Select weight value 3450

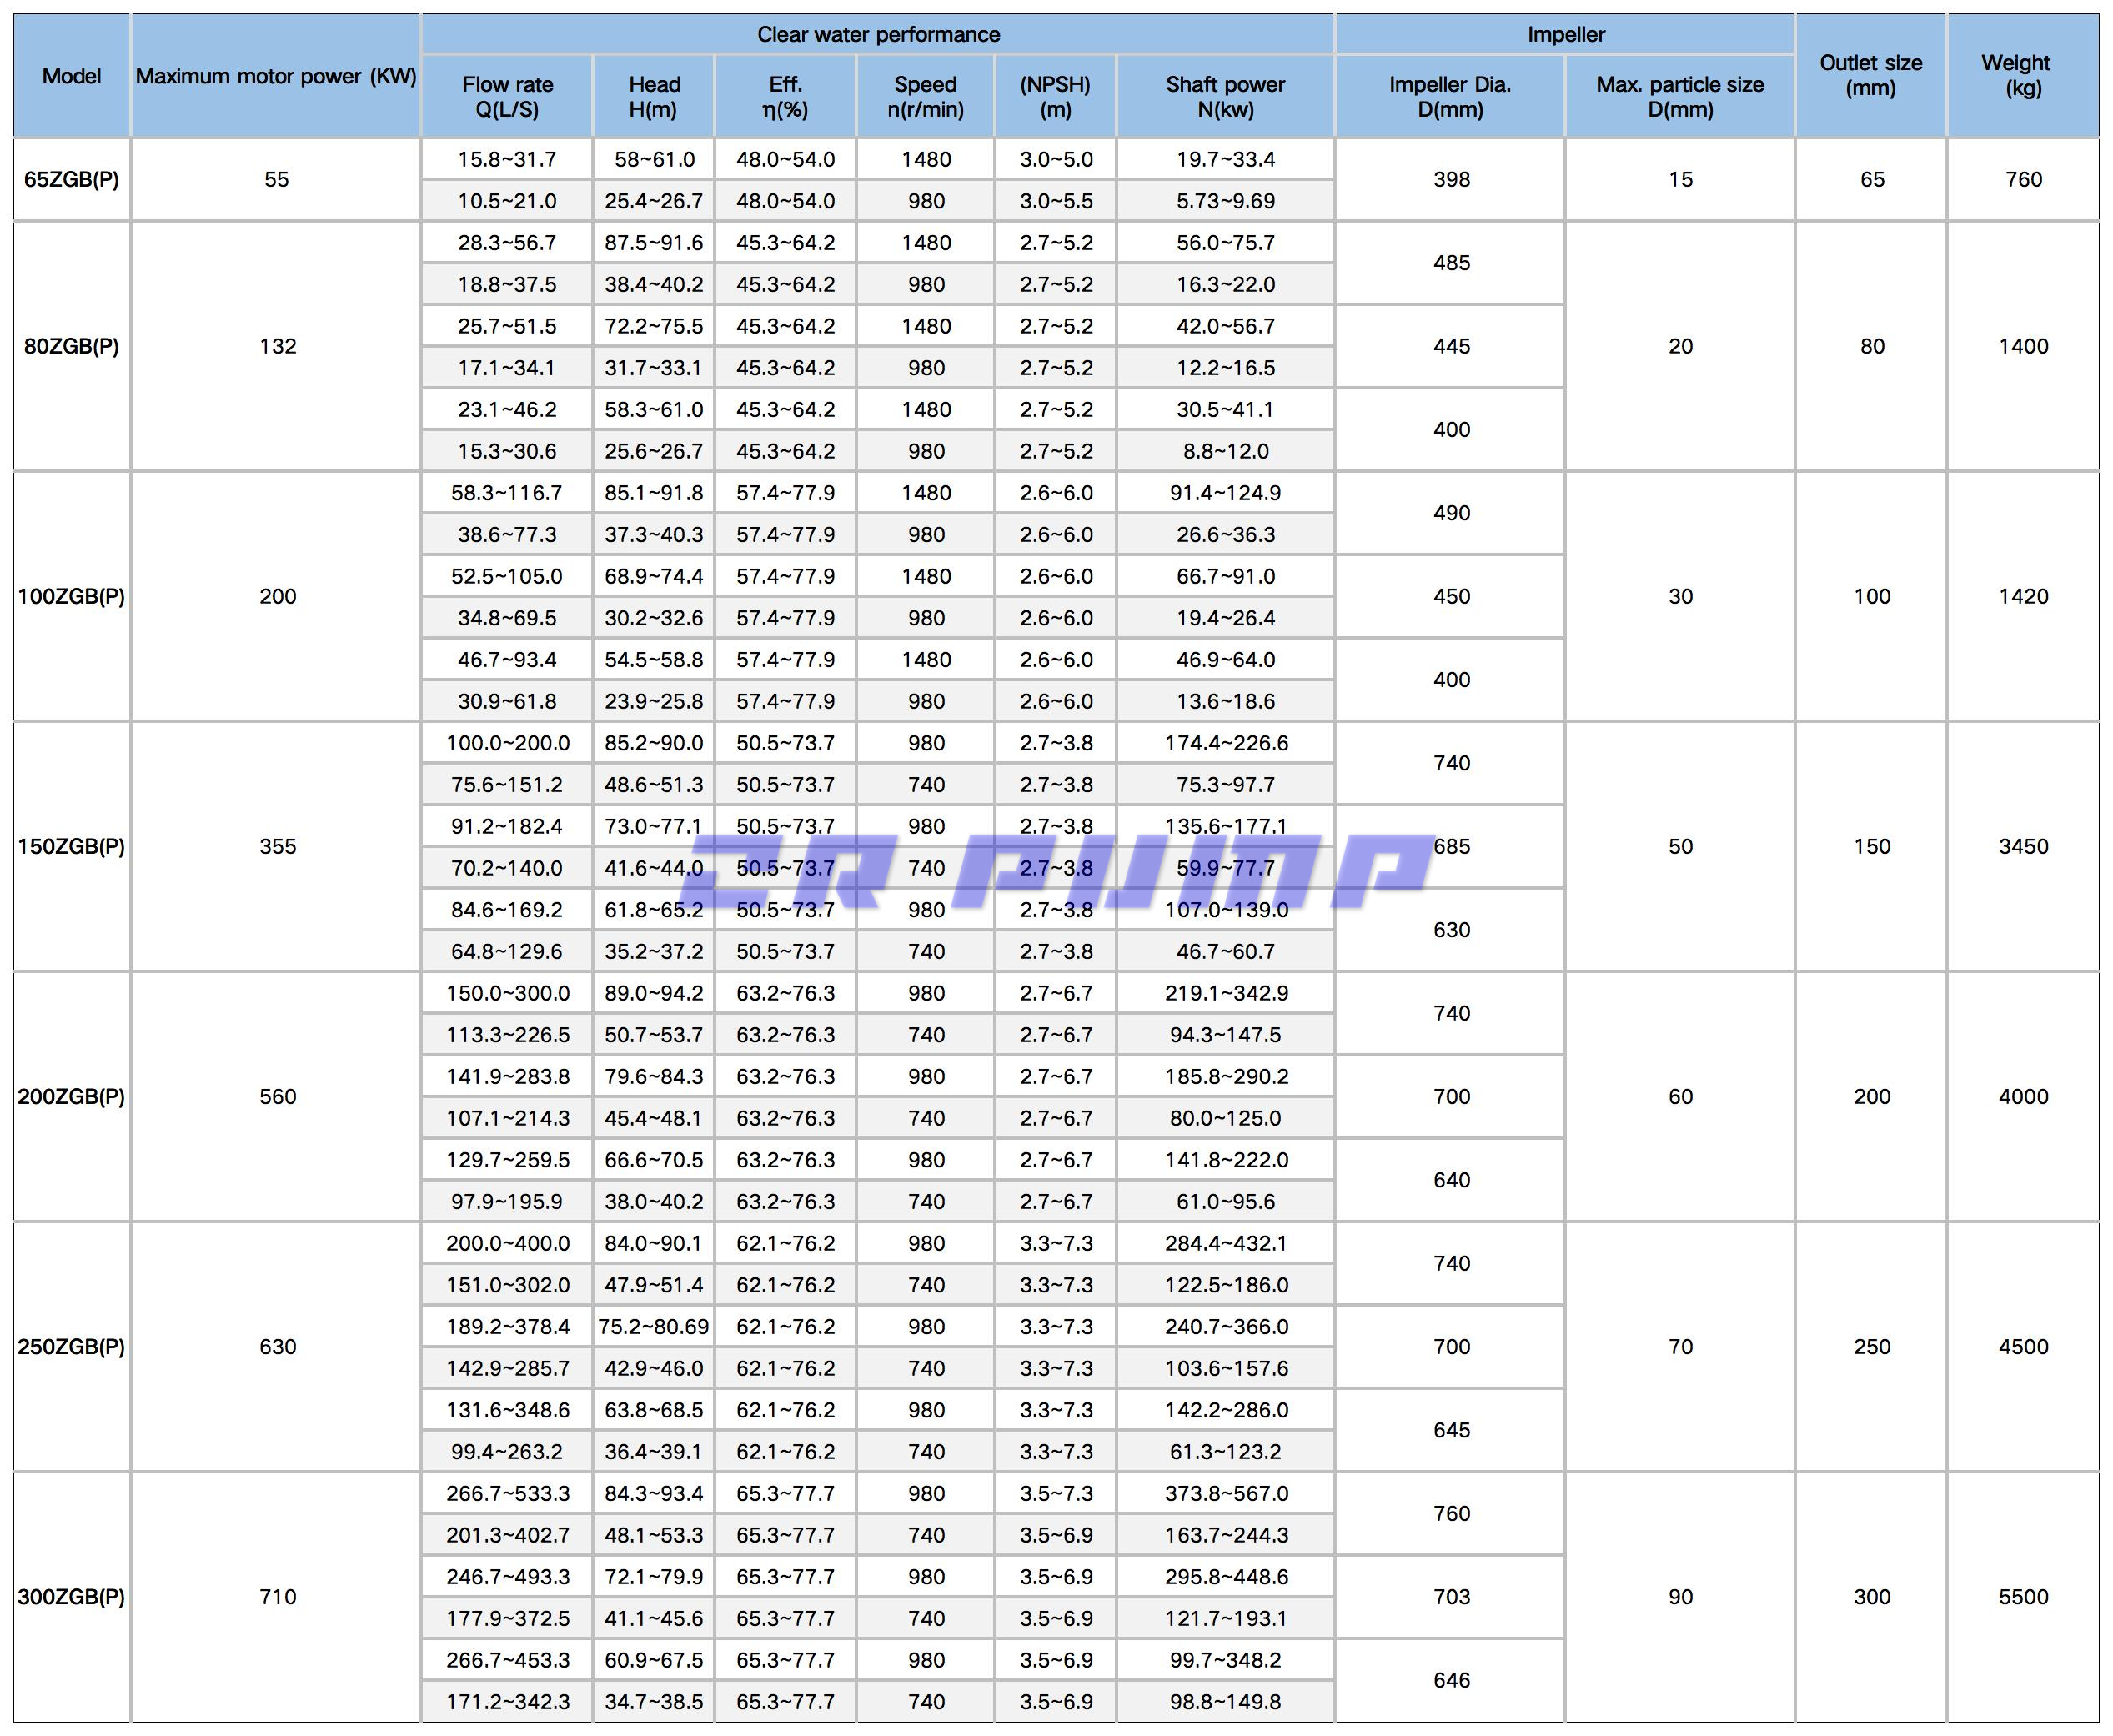coord(2023,846)
